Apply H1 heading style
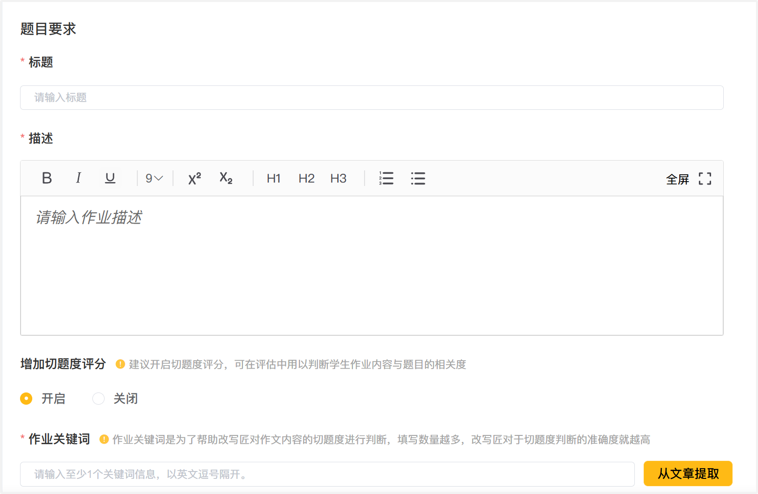 point(274,179)
